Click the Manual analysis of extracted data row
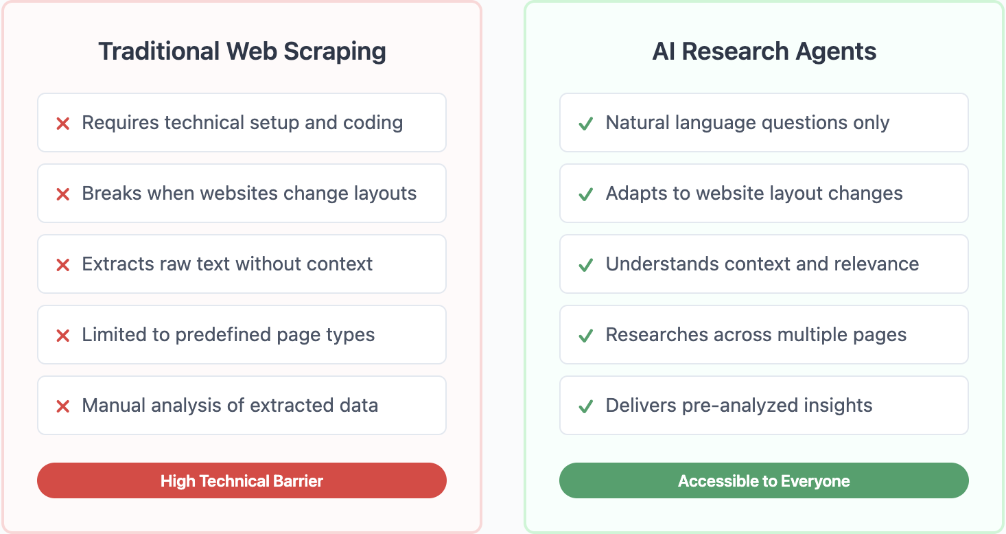1006x534 pixels. (242, 406)
